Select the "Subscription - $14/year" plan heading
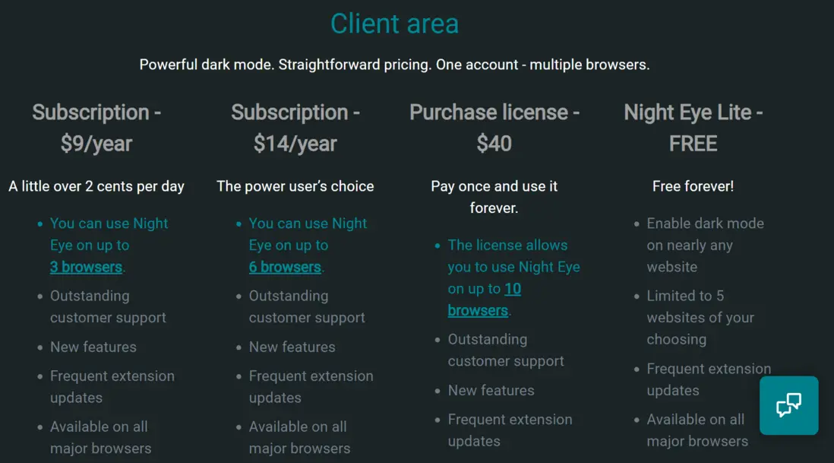Screen dimensions: 834x463 click(x=295, y=128)
